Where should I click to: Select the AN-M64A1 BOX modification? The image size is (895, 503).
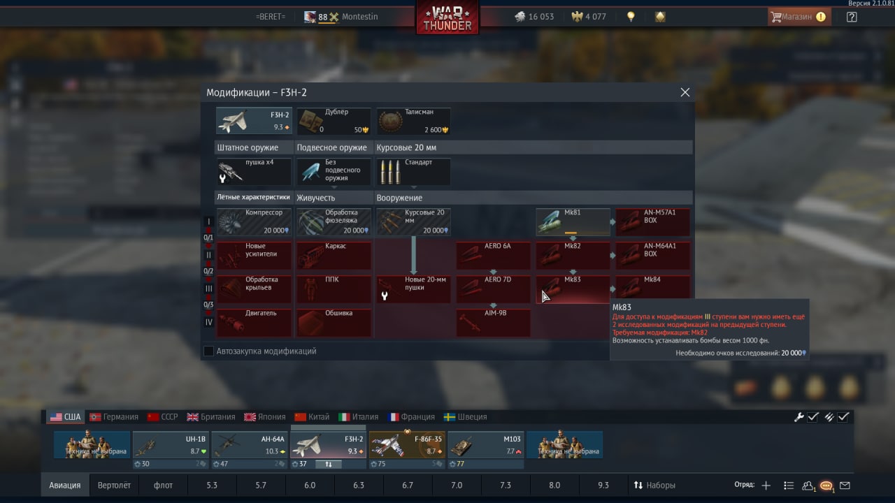pyautogui.click(x=653, y=256)
